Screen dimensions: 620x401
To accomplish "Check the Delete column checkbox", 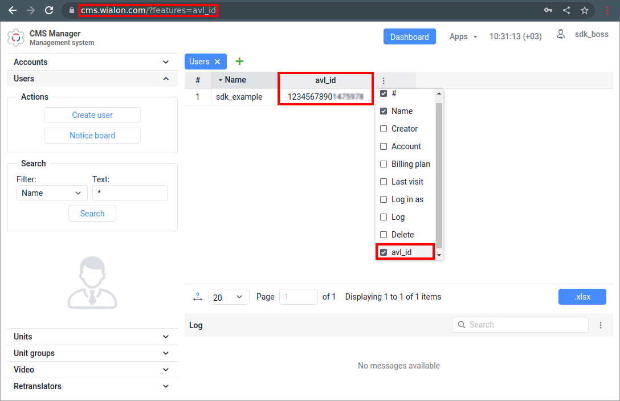I will point(383,235).
